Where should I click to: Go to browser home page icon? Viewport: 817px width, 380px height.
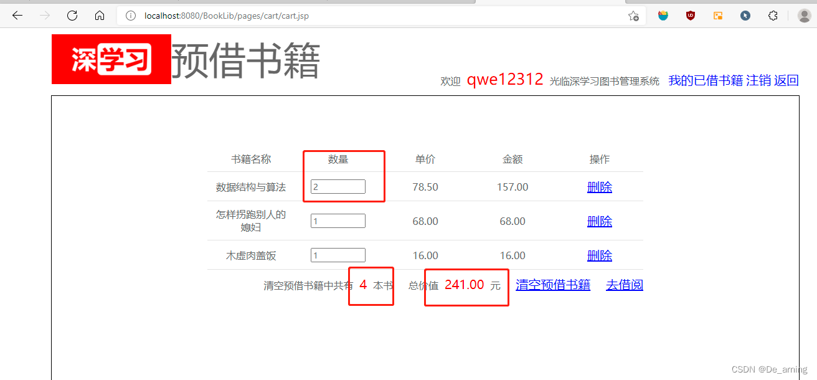(x=100, y=16)
